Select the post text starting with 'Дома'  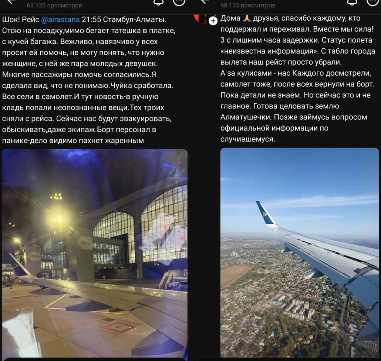(298, 79)
